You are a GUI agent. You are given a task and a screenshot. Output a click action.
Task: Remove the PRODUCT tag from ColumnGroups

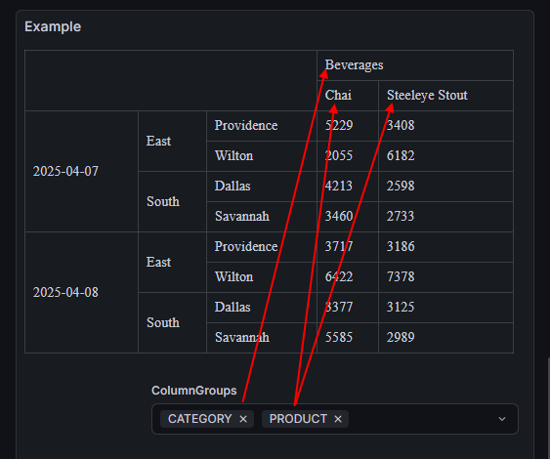click(x=338, y=419)
